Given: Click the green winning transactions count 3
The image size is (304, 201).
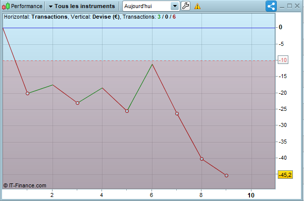Looking at the screenshot, I should coord(159,17).
